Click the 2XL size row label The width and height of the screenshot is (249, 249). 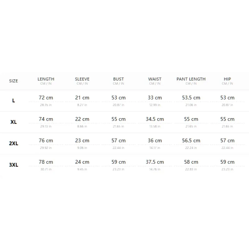pos(13,143)
